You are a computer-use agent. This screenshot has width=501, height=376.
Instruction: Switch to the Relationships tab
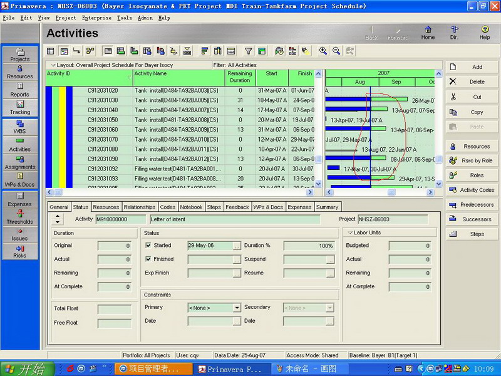tap(139, 207)
